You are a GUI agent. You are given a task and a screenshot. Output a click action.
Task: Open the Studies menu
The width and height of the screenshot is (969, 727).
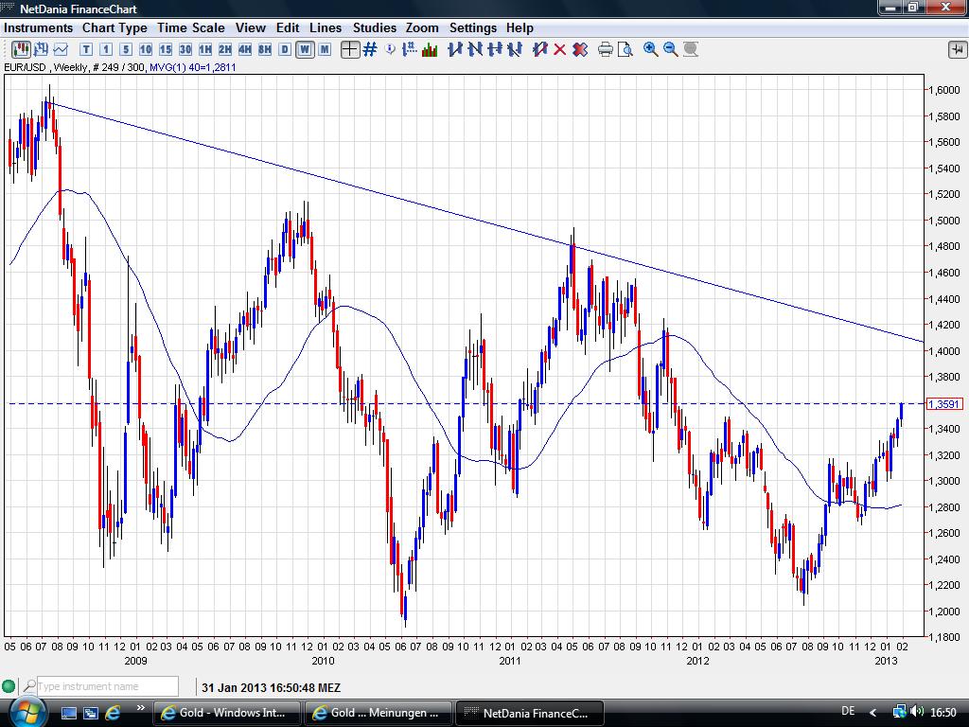click(x=375, y=27)
